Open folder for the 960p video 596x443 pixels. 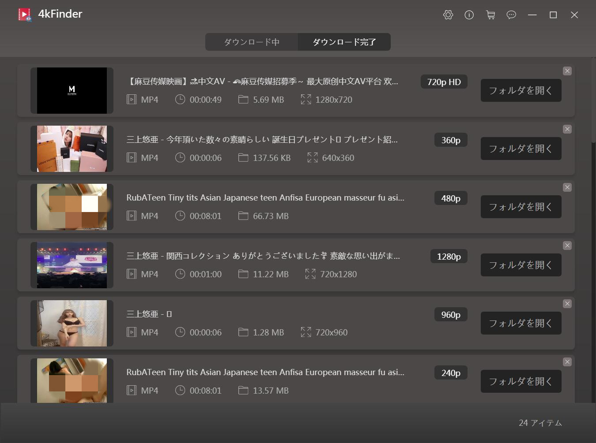pos(521,323)
